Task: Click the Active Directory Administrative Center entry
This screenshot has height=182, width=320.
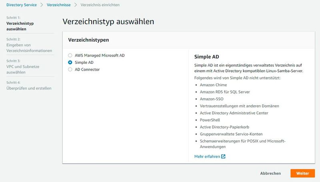Action: click(x=234, y=113)
